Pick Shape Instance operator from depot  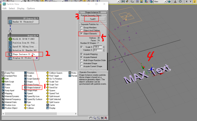click(x=32, y=87)
